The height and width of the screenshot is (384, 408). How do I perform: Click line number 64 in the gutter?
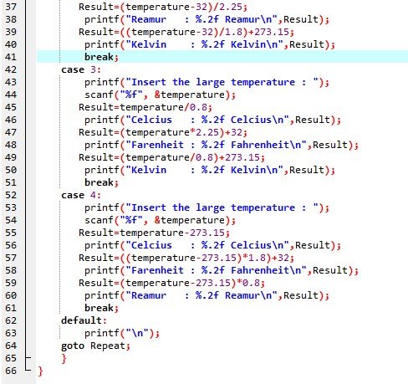(x=11, y=346)
